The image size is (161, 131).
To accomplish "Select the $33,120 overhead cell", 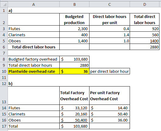I will pos(75,108).
